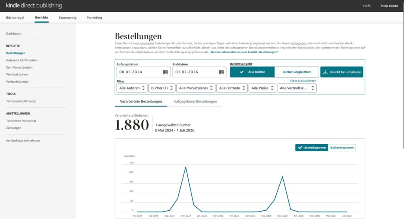Viewport: 404px width, 219px height.
Task: Click the underlined word aufgegeben
Action: click(x=299, y=43)
